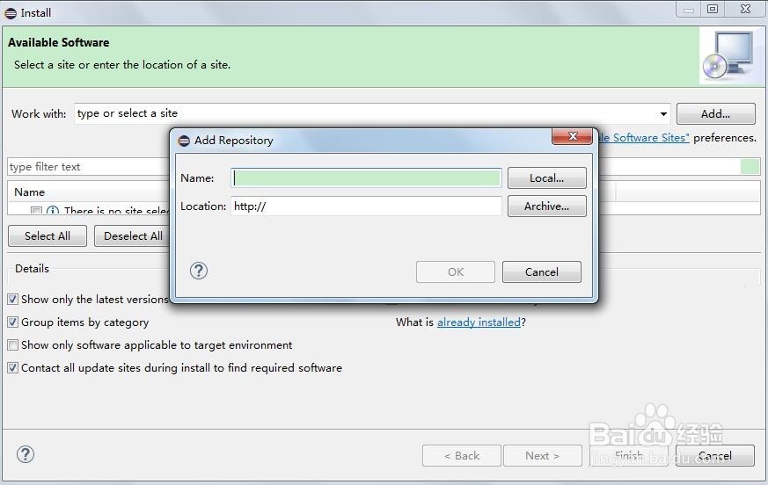Click Select All button

tap(48, 235)
